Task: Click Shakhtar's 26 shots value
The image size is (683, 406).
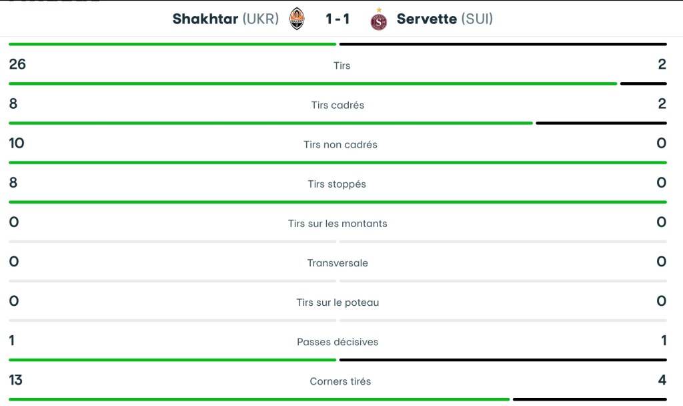Action: (x=17, y=64)
